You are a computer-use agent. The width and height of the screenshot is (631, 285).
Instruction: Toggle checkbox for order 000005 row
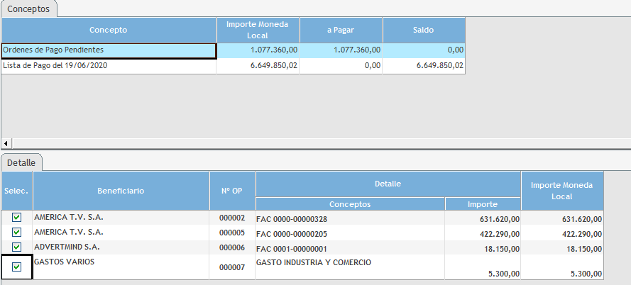17,232
